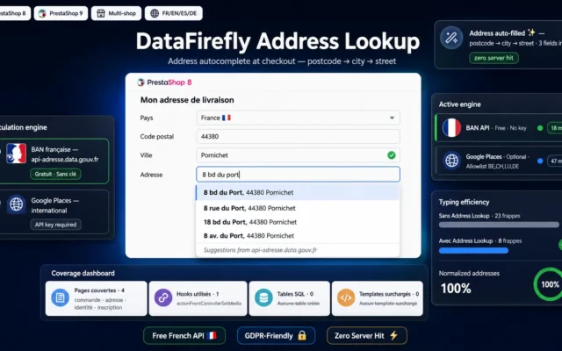Screen dimensions: 562x351
Task: Click the Coverage dashboard heading
Action: (83, 273)
